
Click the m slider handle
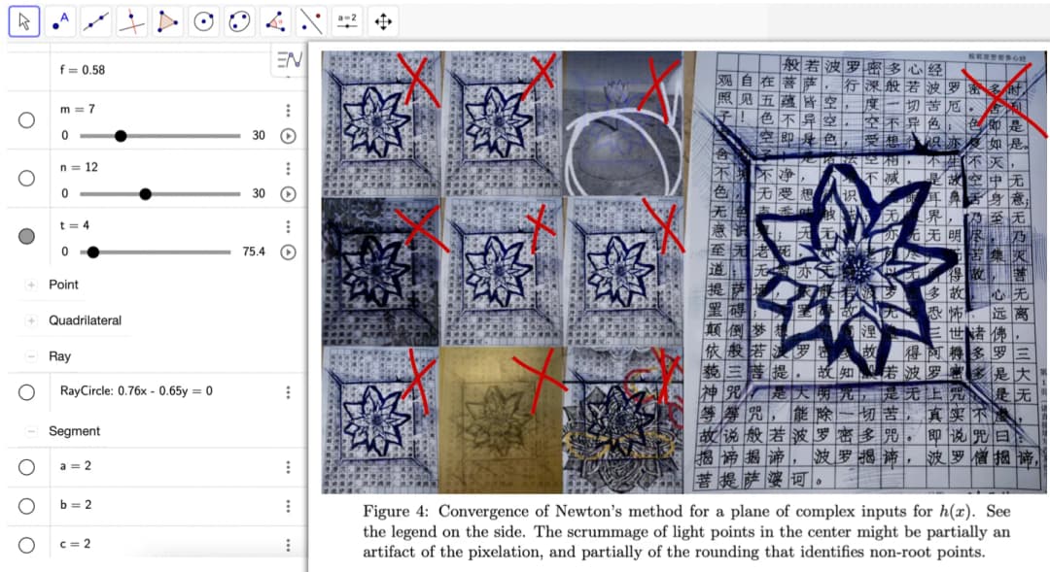pos(121,136)
